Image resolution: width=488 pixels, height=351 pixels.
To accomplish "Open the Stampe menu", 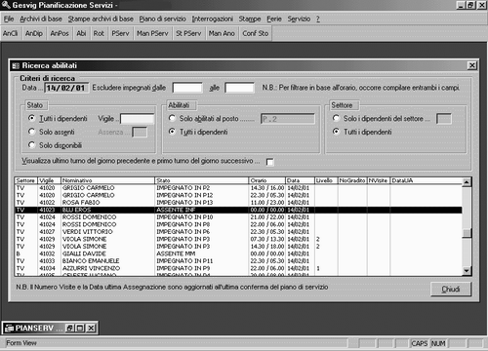I will (x=250, y=19).
